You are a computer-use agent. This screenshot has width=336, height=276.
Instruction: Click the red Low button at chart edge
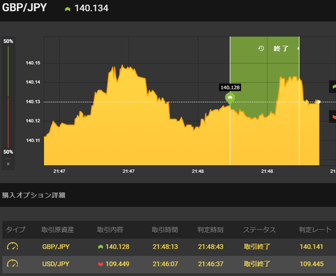[332, 117]
